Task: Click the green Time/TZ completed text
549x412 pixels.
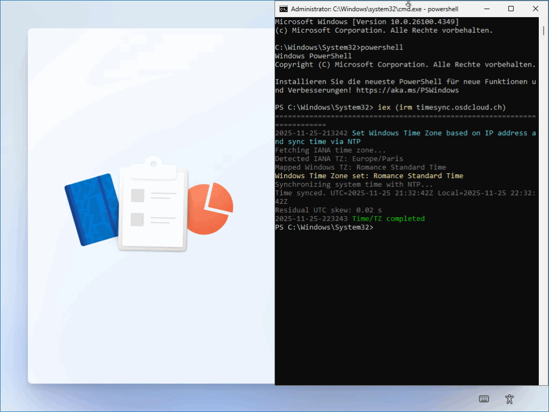Action: [x=388, y=219]
